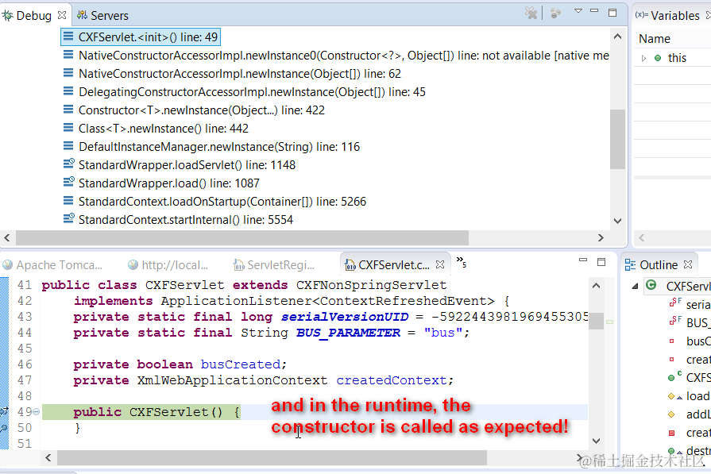Close the CXFServlet.class editor tab

click(440, 264)
